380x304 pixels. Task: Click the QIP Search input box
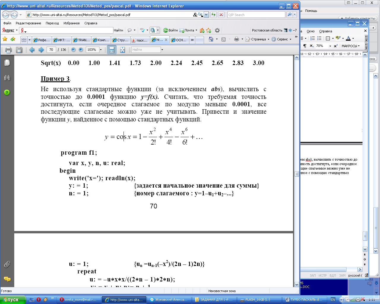point(256,15)
